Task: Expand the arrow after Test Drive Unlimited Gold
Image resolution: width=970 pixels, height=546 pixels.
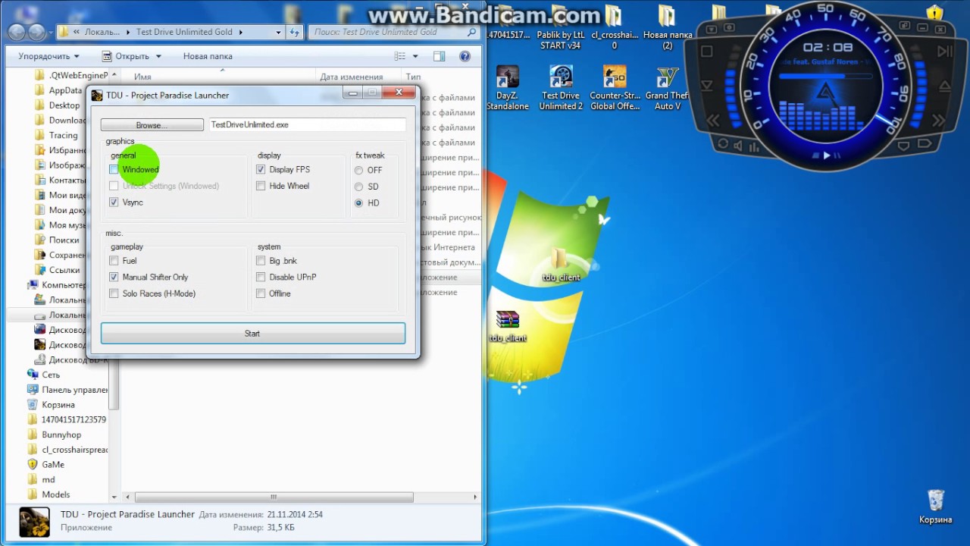Action: click(241, 32)
